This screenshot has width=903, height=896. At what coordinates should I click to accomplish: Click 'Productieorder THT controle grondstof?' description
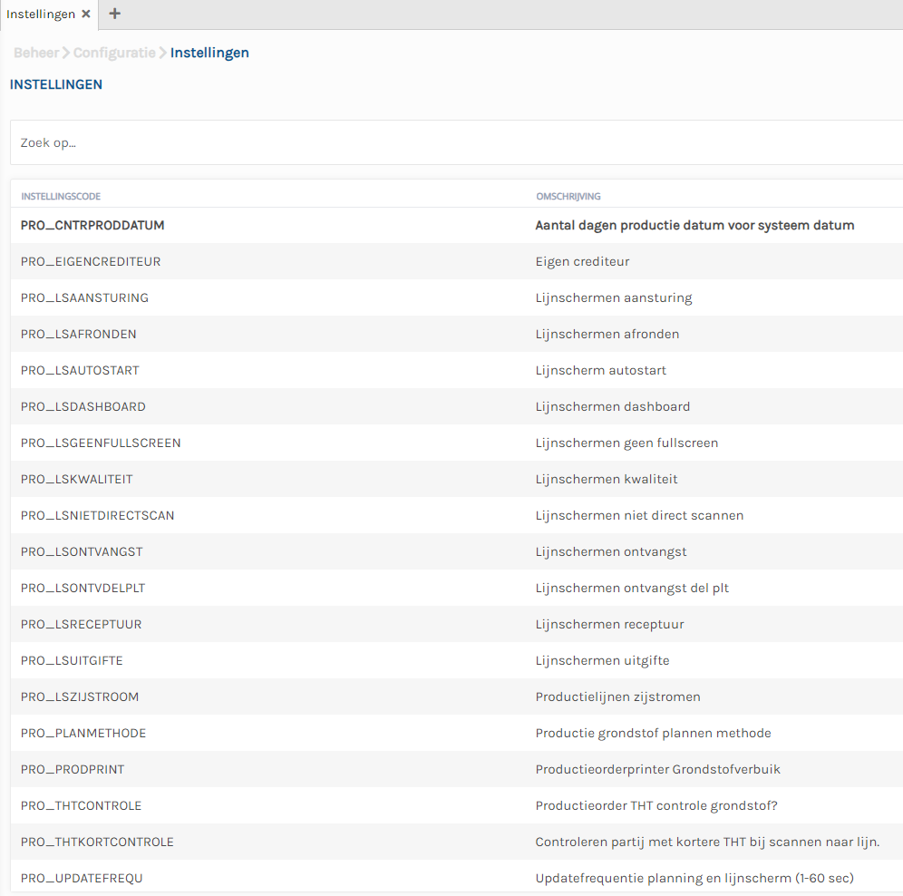click(x=655, y=805)
